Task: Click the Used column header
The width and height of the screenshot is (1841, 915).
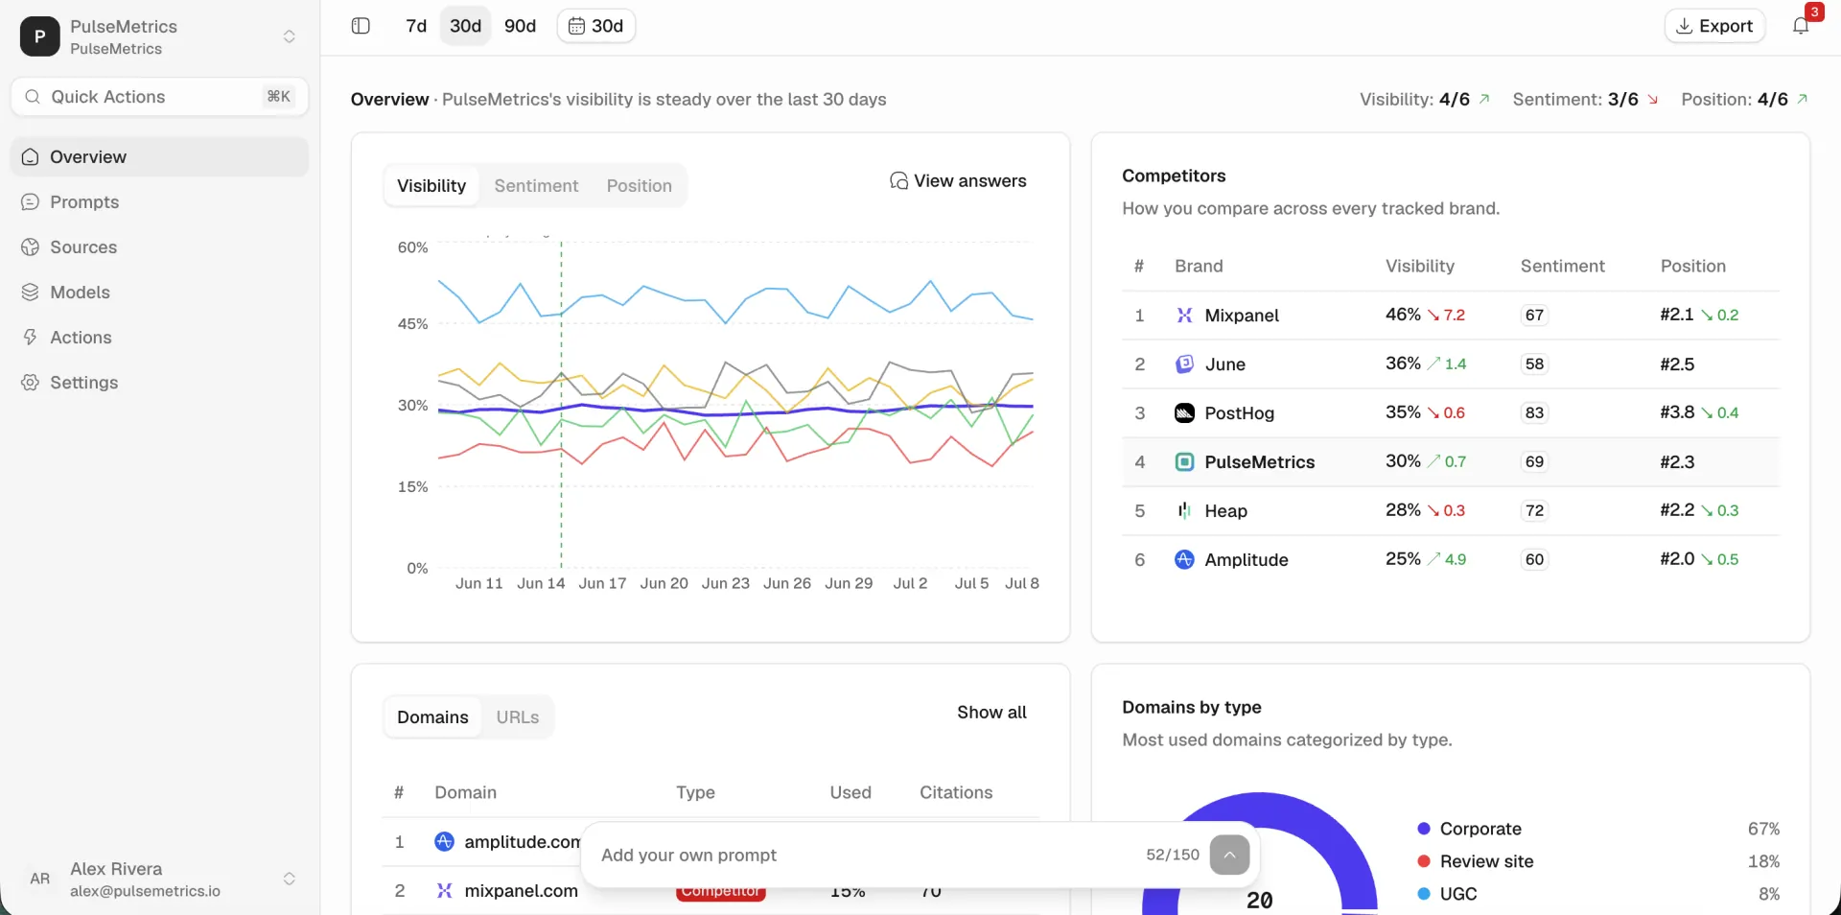Action: pyautogui.click(x=851, y=793)
